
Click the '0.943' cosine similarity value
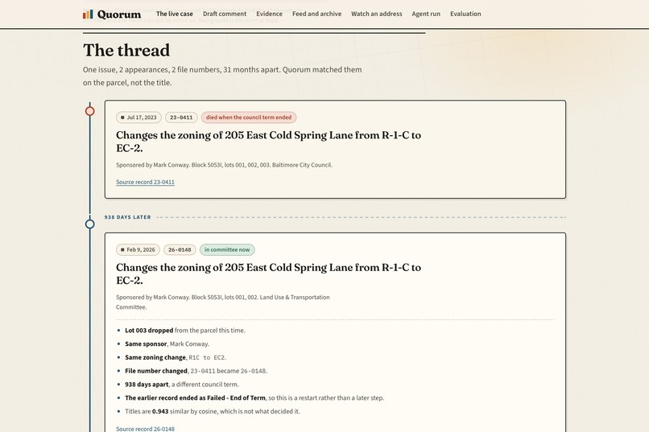click(x=160, y=411)
